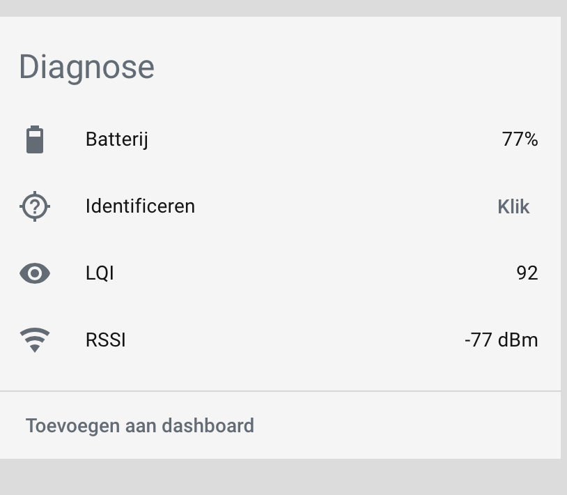Click the RSSI text label
The image size is (567, 495).
click(x=106, y=340)
